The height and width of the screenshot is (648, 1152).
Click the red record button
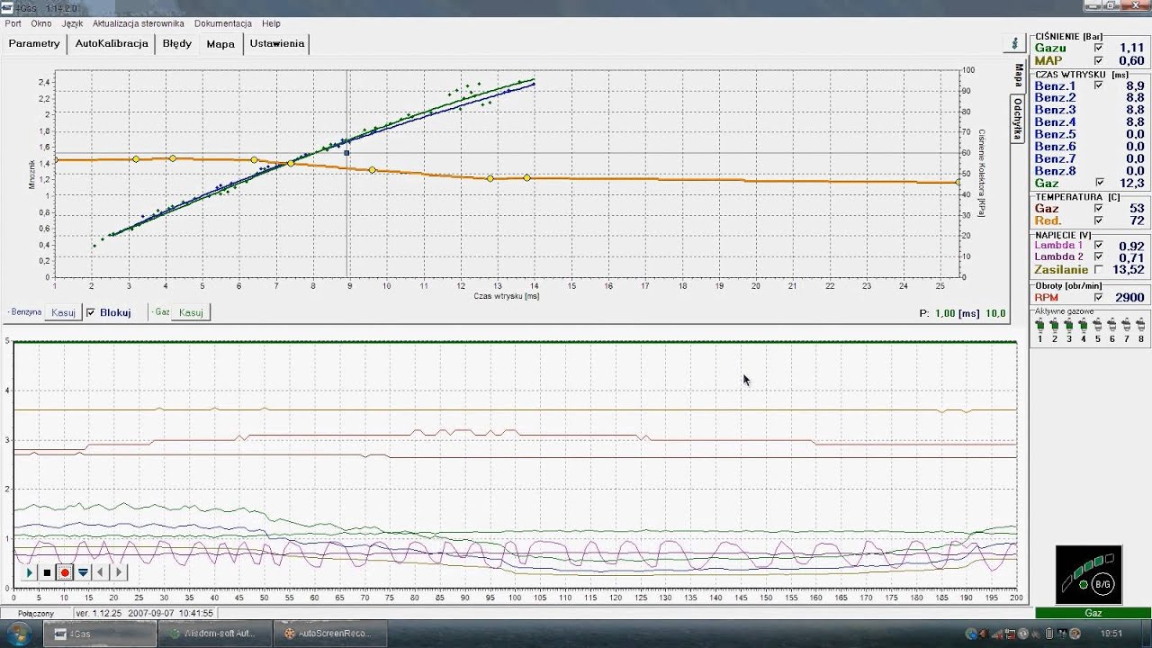(65, 572)
